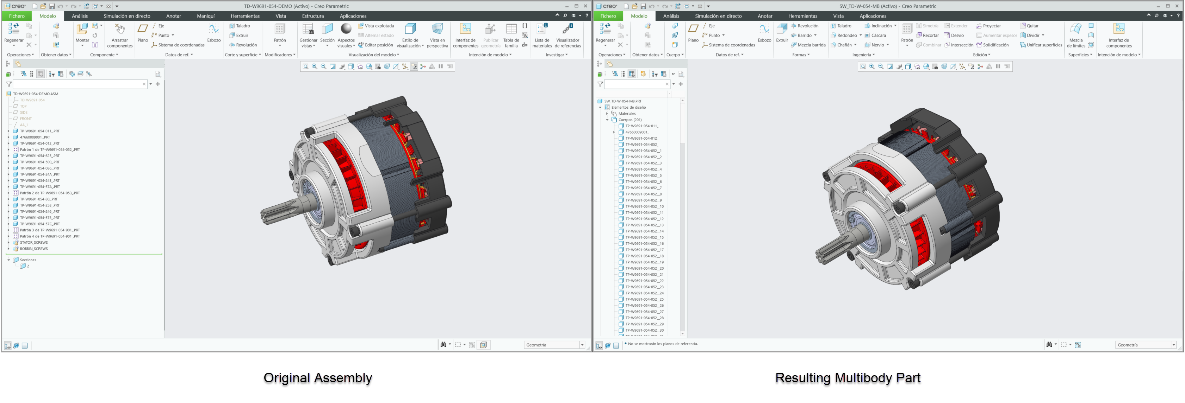Click model tree search field in multibody window
The height and width of the screenshot is (403, 1185).
click(x=637, y=84)
